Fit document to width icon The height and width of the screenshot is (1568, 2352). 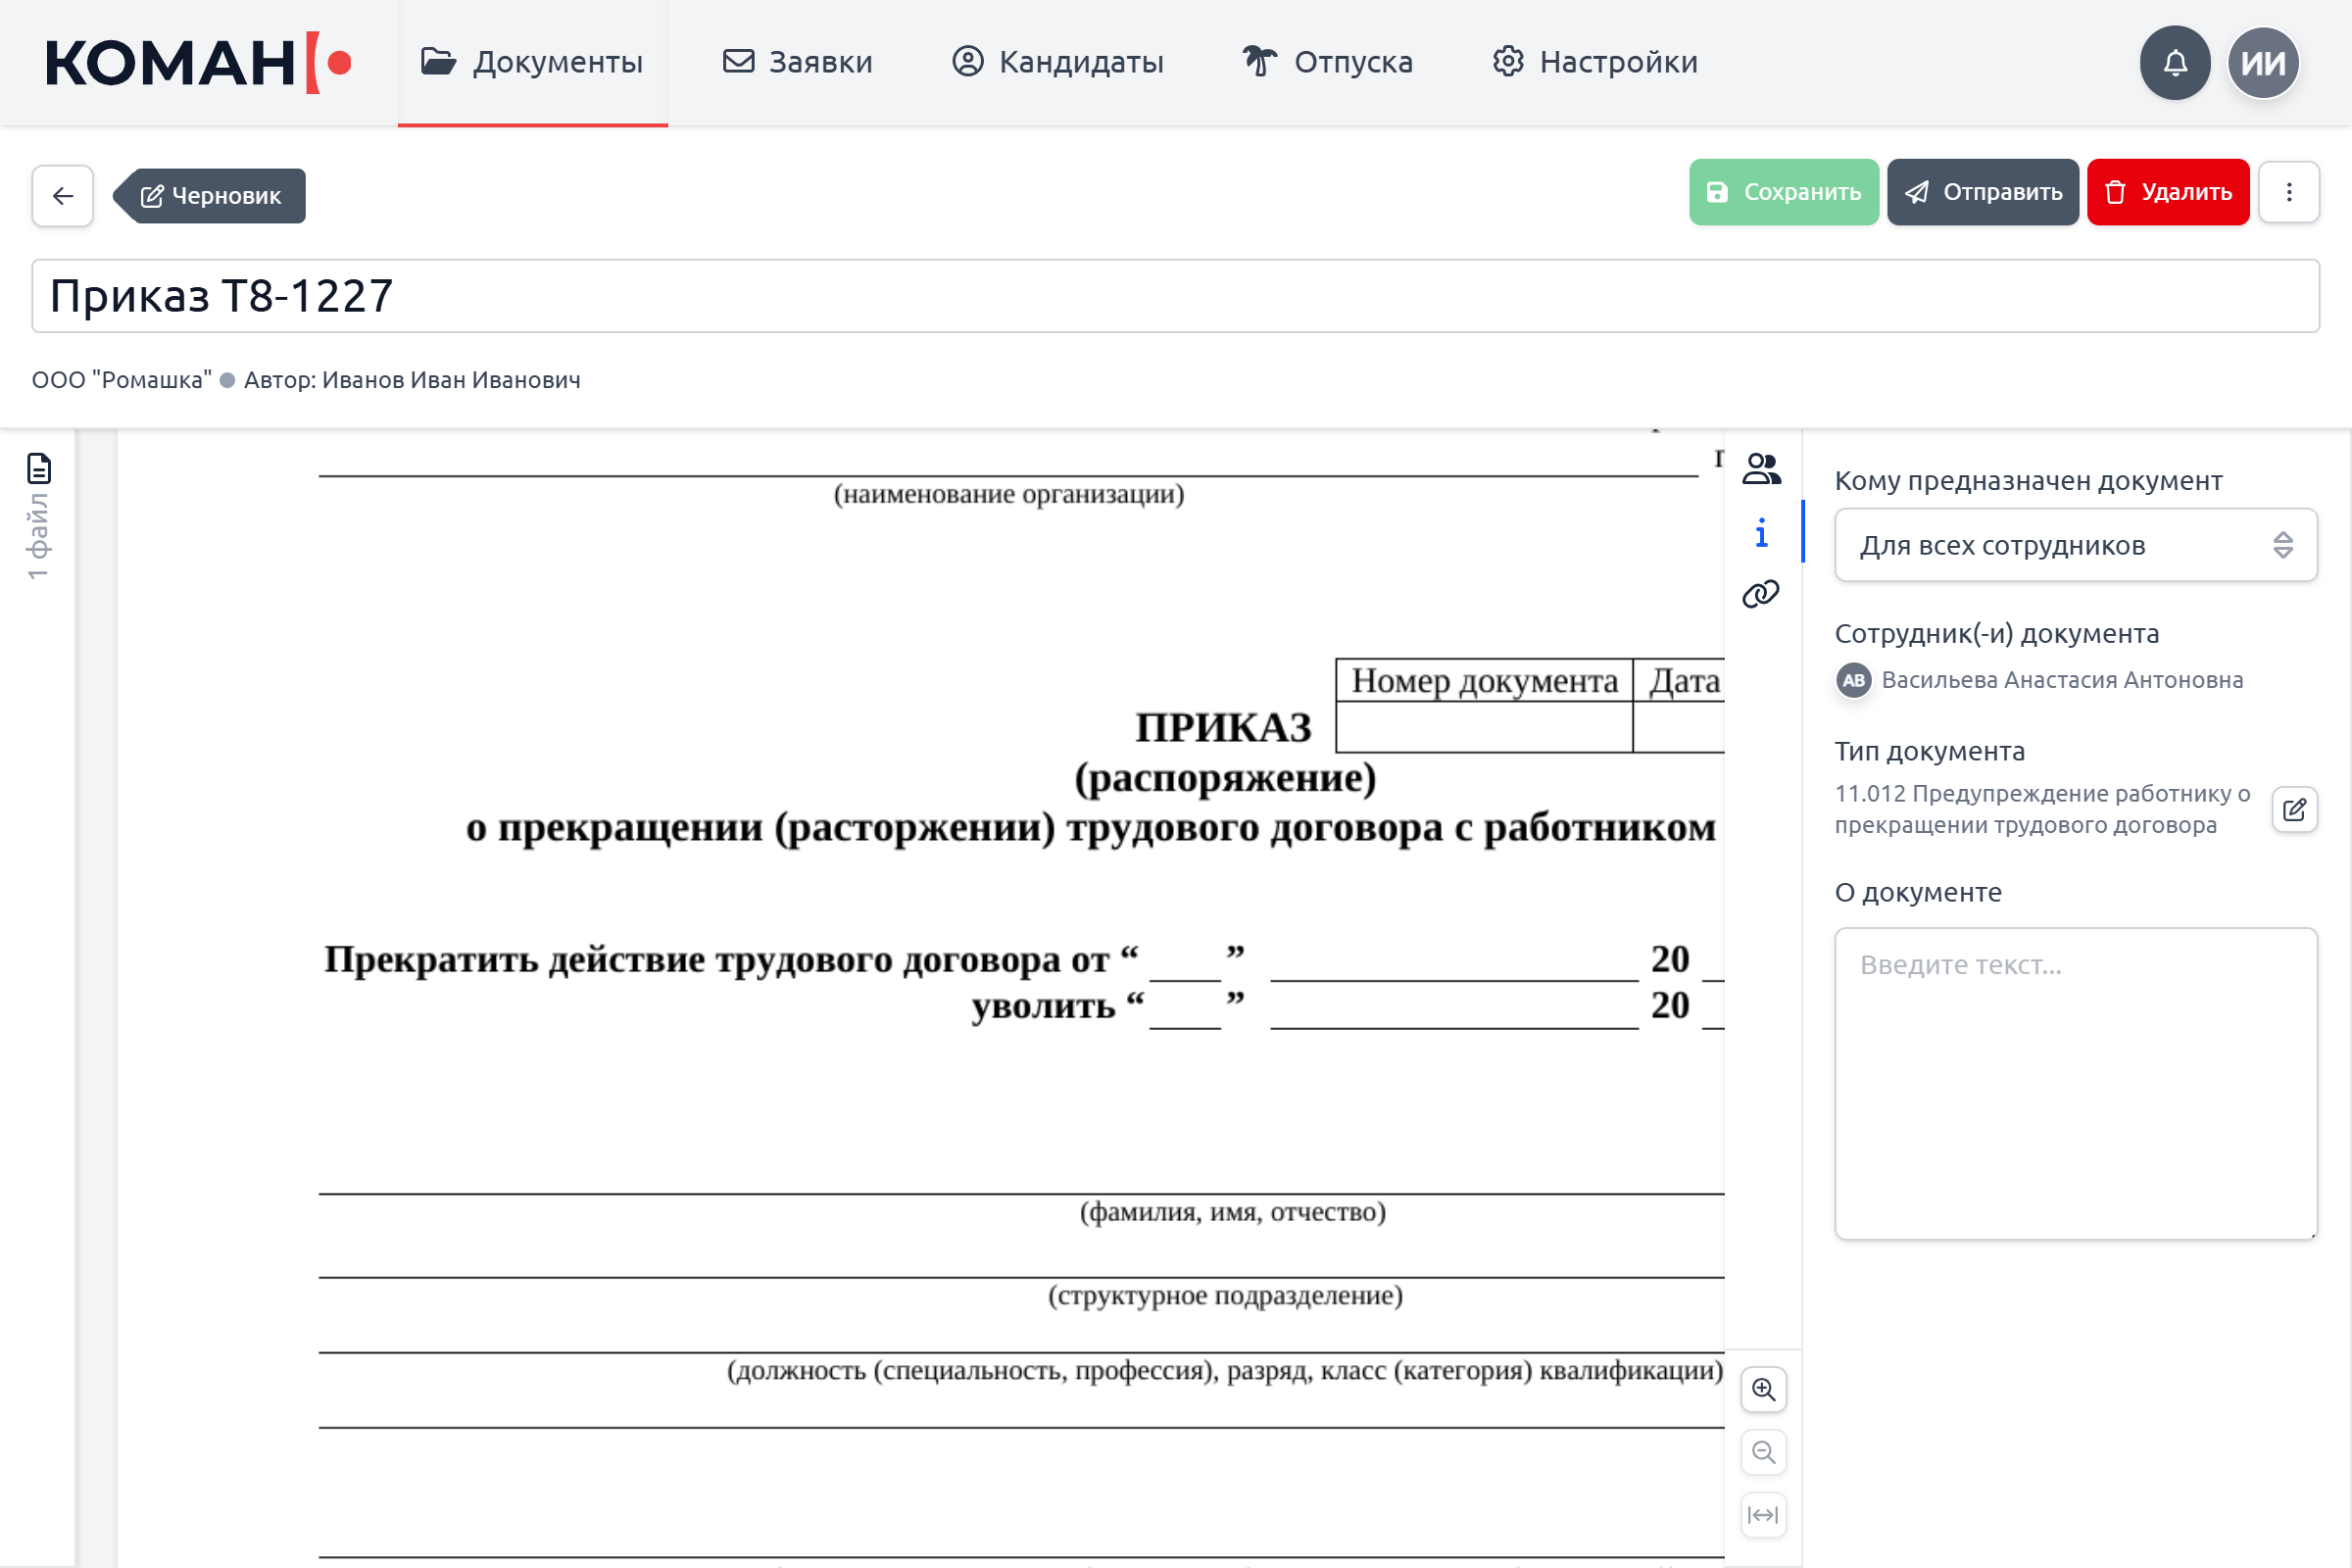(x=1764, y=1515)
